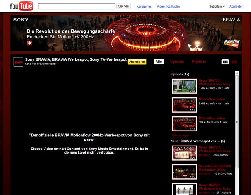Log out via the Abmelden link
The image size is (251, 195).
click(236, 7)
